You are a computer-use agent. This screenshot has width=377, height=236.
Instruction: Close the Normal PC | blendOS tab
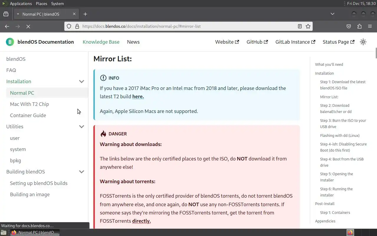point(74,14)
